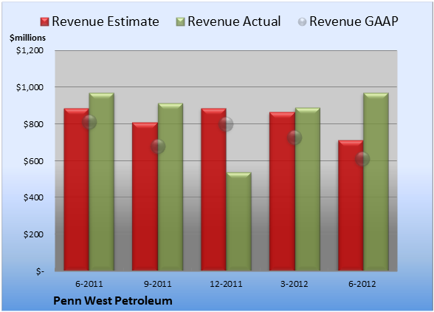Select the GAAP sphere marker for 3-2012
This screenshot has width=434, height=312.
294,138
